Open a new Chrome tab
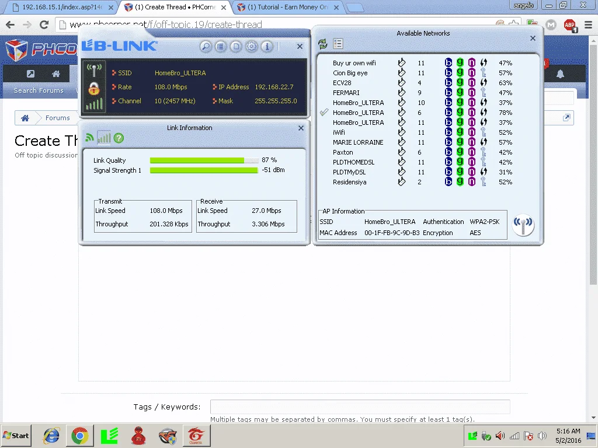This screenshot has width=598, height=448. tap(354, 8)
